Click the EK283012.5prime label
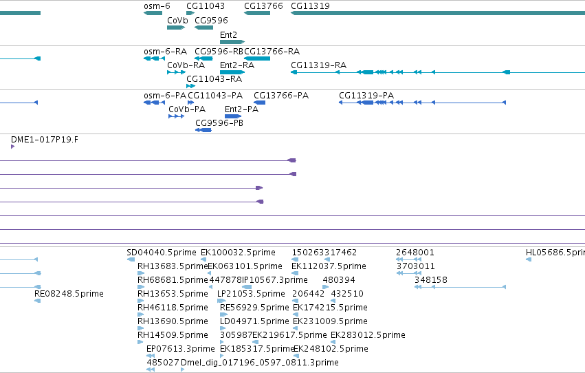This screenshot has width=585, height=373. point(368,335)
